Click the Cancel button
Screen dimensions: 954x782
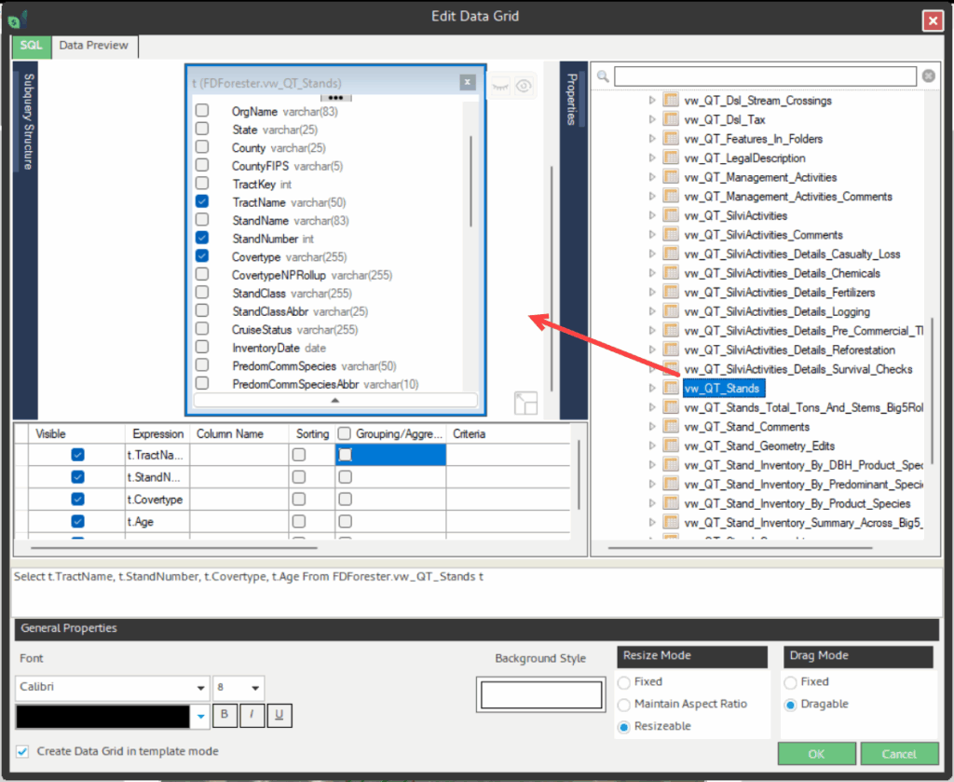899,753
